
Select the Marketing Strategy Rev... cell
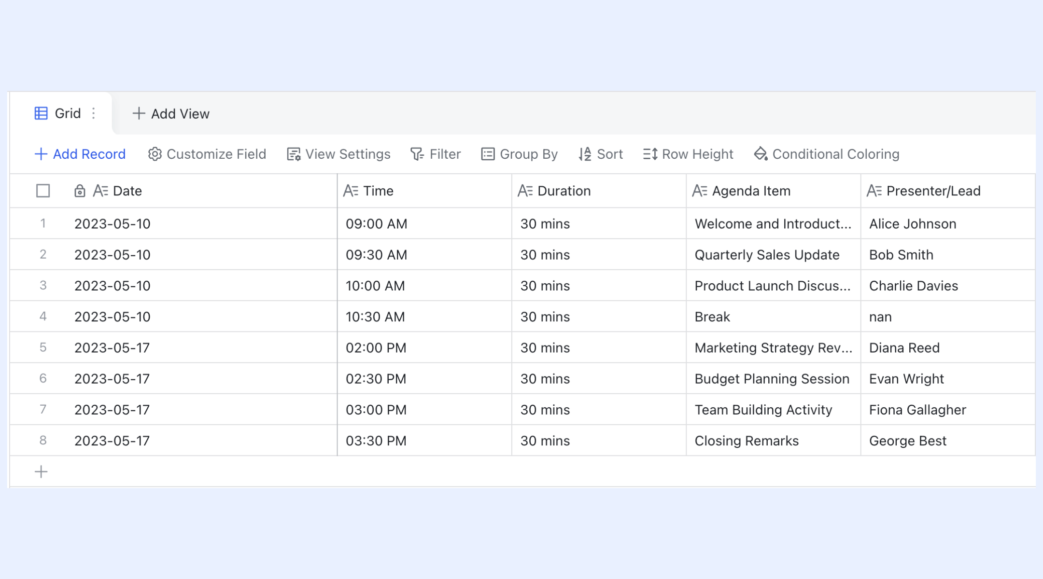[774, 347]
